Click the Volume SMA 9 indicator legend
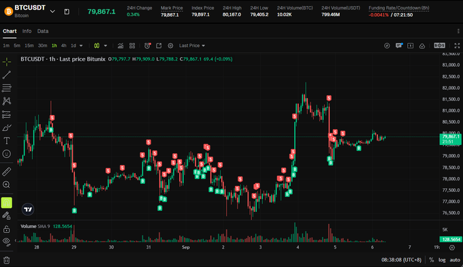Image resolution: width=463 pixels, height=267 pixels. click(x=46, y=226)
